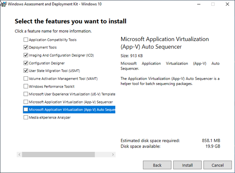Select Imaging And Configuration Designer (ICD) name
Image resolution: width=235 pixels, height=173 pixels.
[61, 55]
